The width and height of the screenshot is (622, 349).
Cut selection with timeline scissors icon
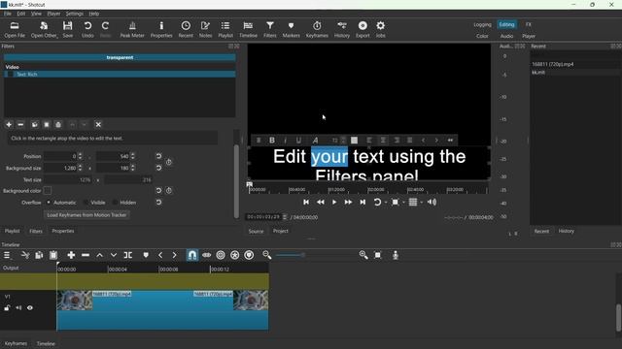click(x=25, y=255)
